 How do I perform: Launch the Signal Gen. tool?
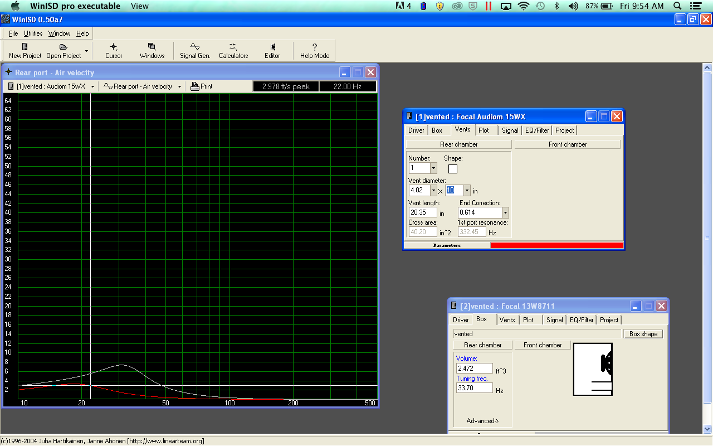[x=195, y=51]
